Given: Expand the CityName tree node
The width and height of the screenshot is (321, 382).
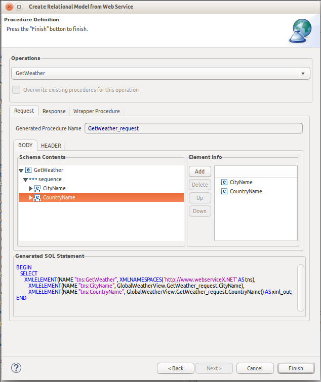Looking at the screenshot, I should (x=30, y=189).
